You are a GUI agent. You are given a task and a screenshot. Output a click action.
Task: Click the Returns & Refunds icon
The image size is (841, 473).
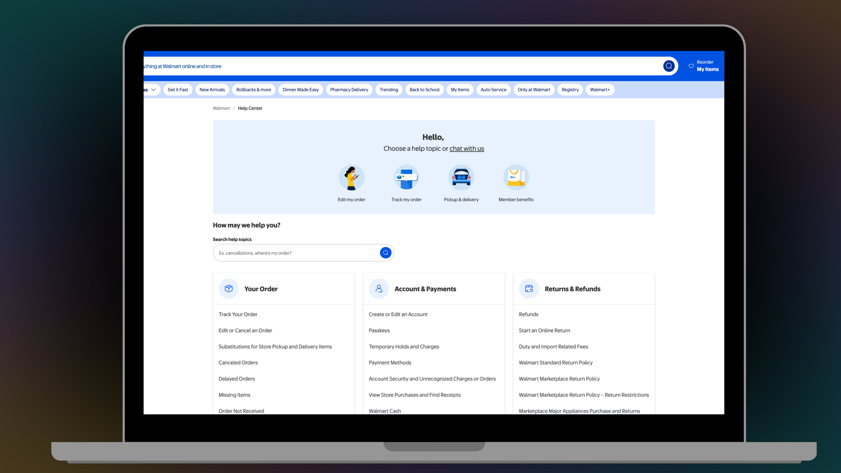[529, 289]
